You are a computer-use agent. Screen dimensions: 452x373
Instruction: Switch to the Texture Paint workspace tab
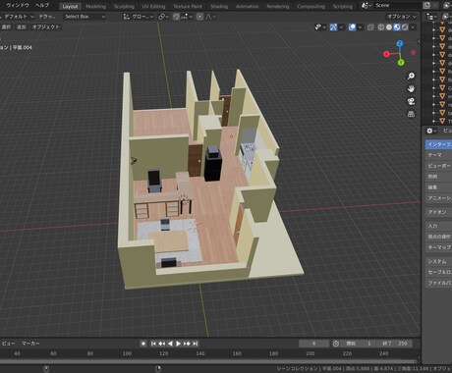tap(188, 6)
